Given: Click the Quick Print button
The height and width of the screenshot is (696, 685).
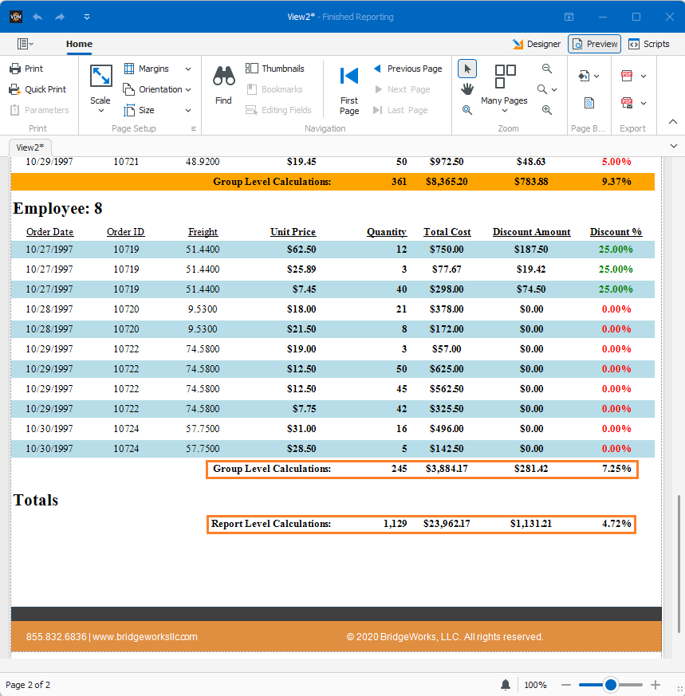Looking at the screenshot, I should [x=37, y=89].
